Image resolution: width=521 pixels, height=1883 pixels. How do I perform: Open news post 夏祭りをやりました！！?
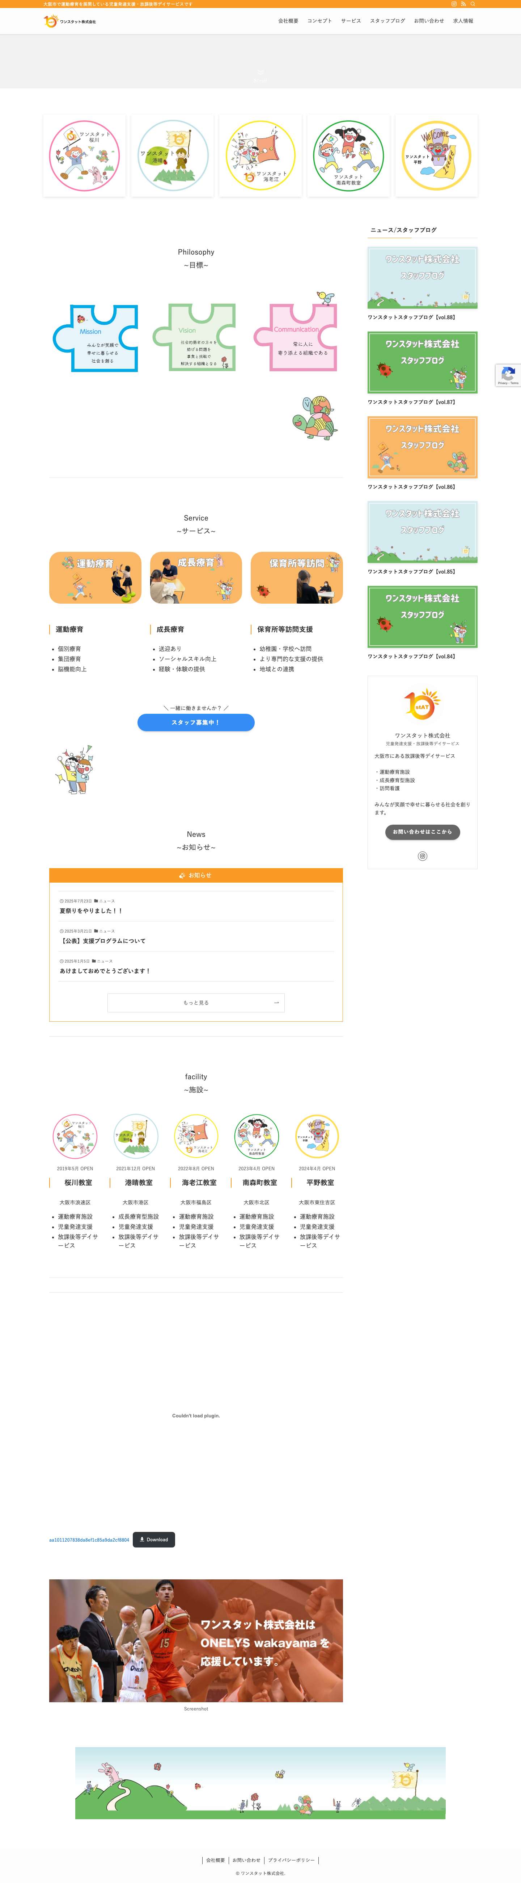(x=91, y=911)
